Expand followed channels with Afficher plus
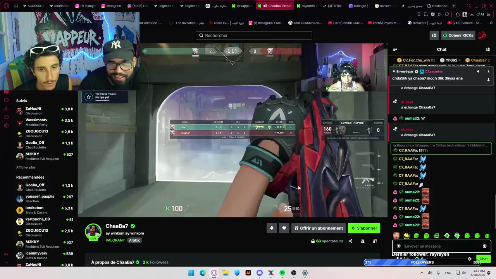The height and width of the screenshot is (279, 496). [x=26, y=167]
